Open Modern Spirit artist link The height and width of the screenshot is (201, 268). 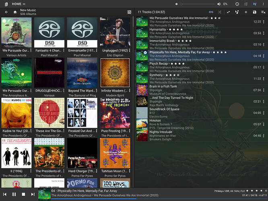point(115,95)
